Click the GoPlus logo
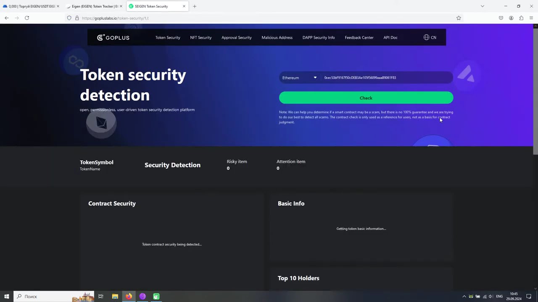Screen dimensions: 538x302 click(x=113, y=37)
